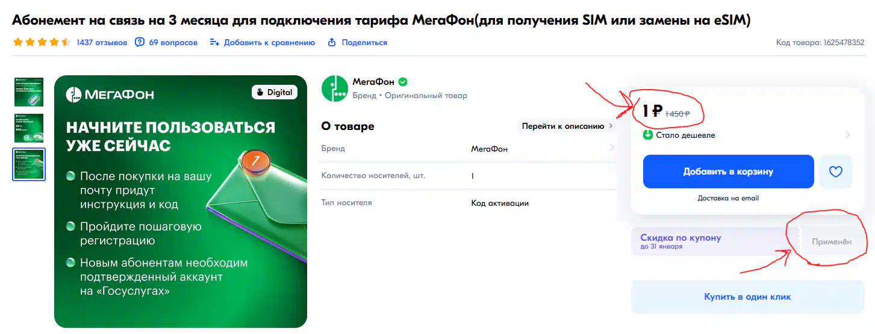Image resolution: width=875 pixels, height=334 pixels.
Task: Open the 69 вопросов link
Action: point(173,42)
